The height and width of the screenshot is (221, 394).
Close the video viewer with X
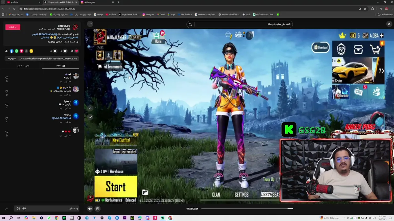pos(389,24)
